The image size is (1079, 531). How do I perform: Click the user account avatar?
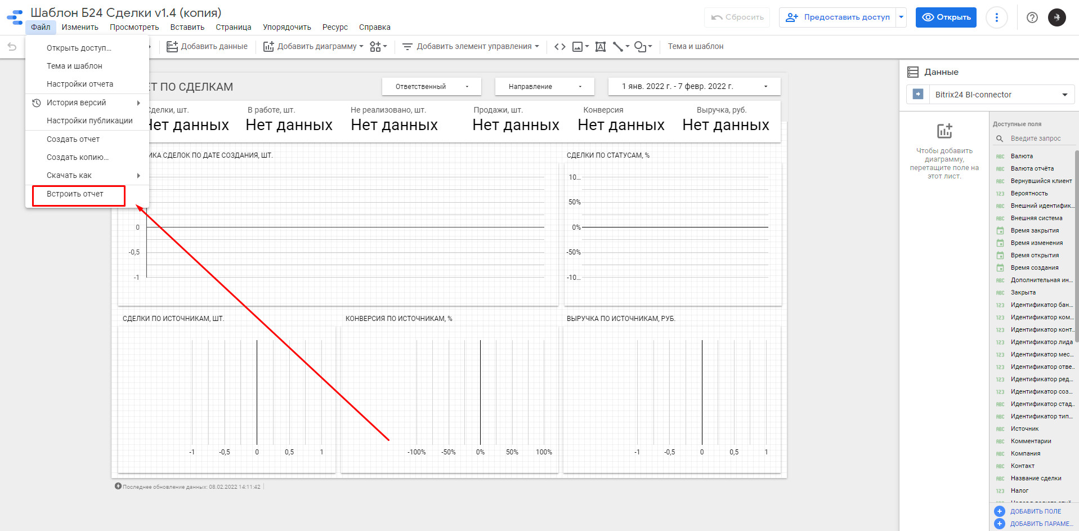coord(1056,17)
